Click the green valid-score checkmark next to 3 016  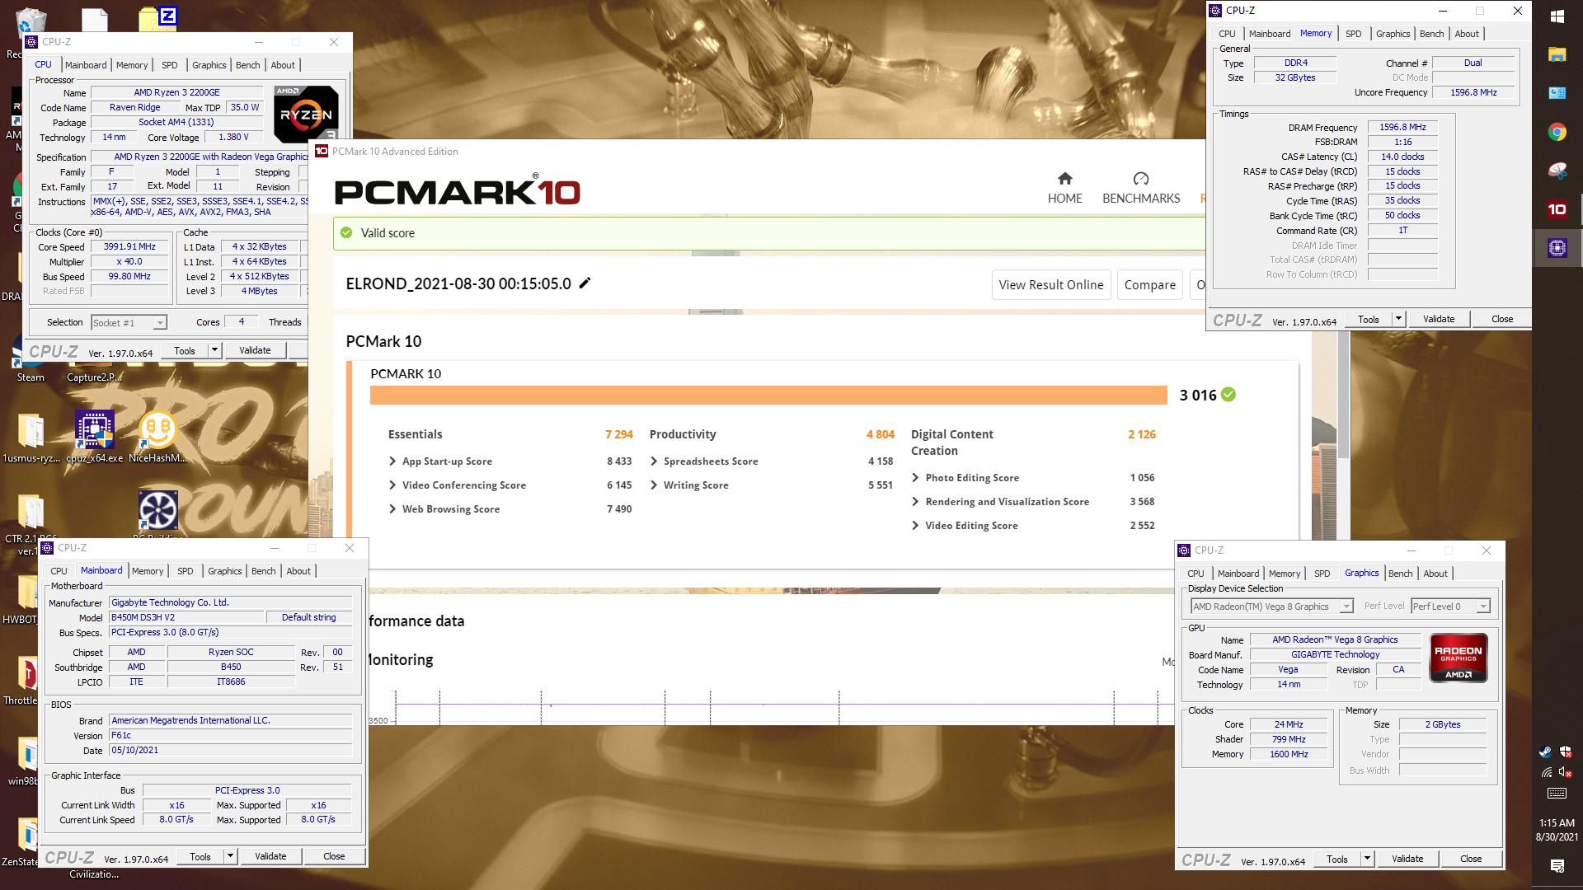coord(1228,395)
